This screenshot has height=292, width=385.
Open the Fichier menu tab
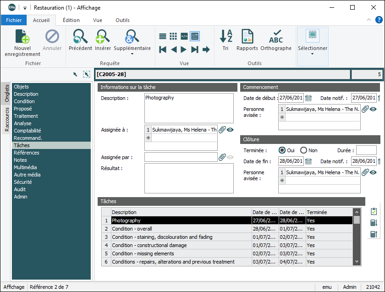tap(14, 20)
